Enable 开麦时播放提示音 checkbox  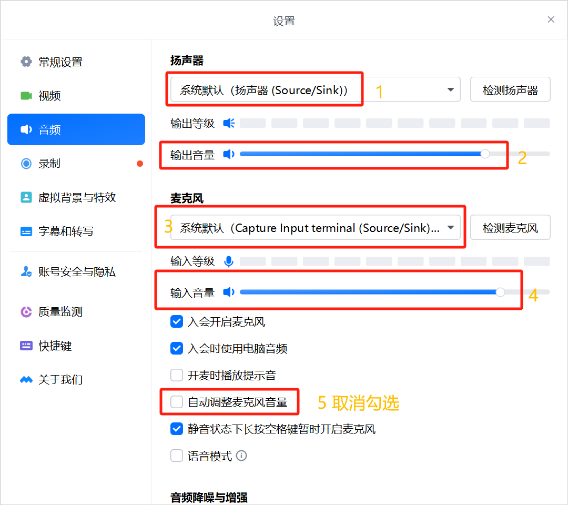tap(177, 376)
